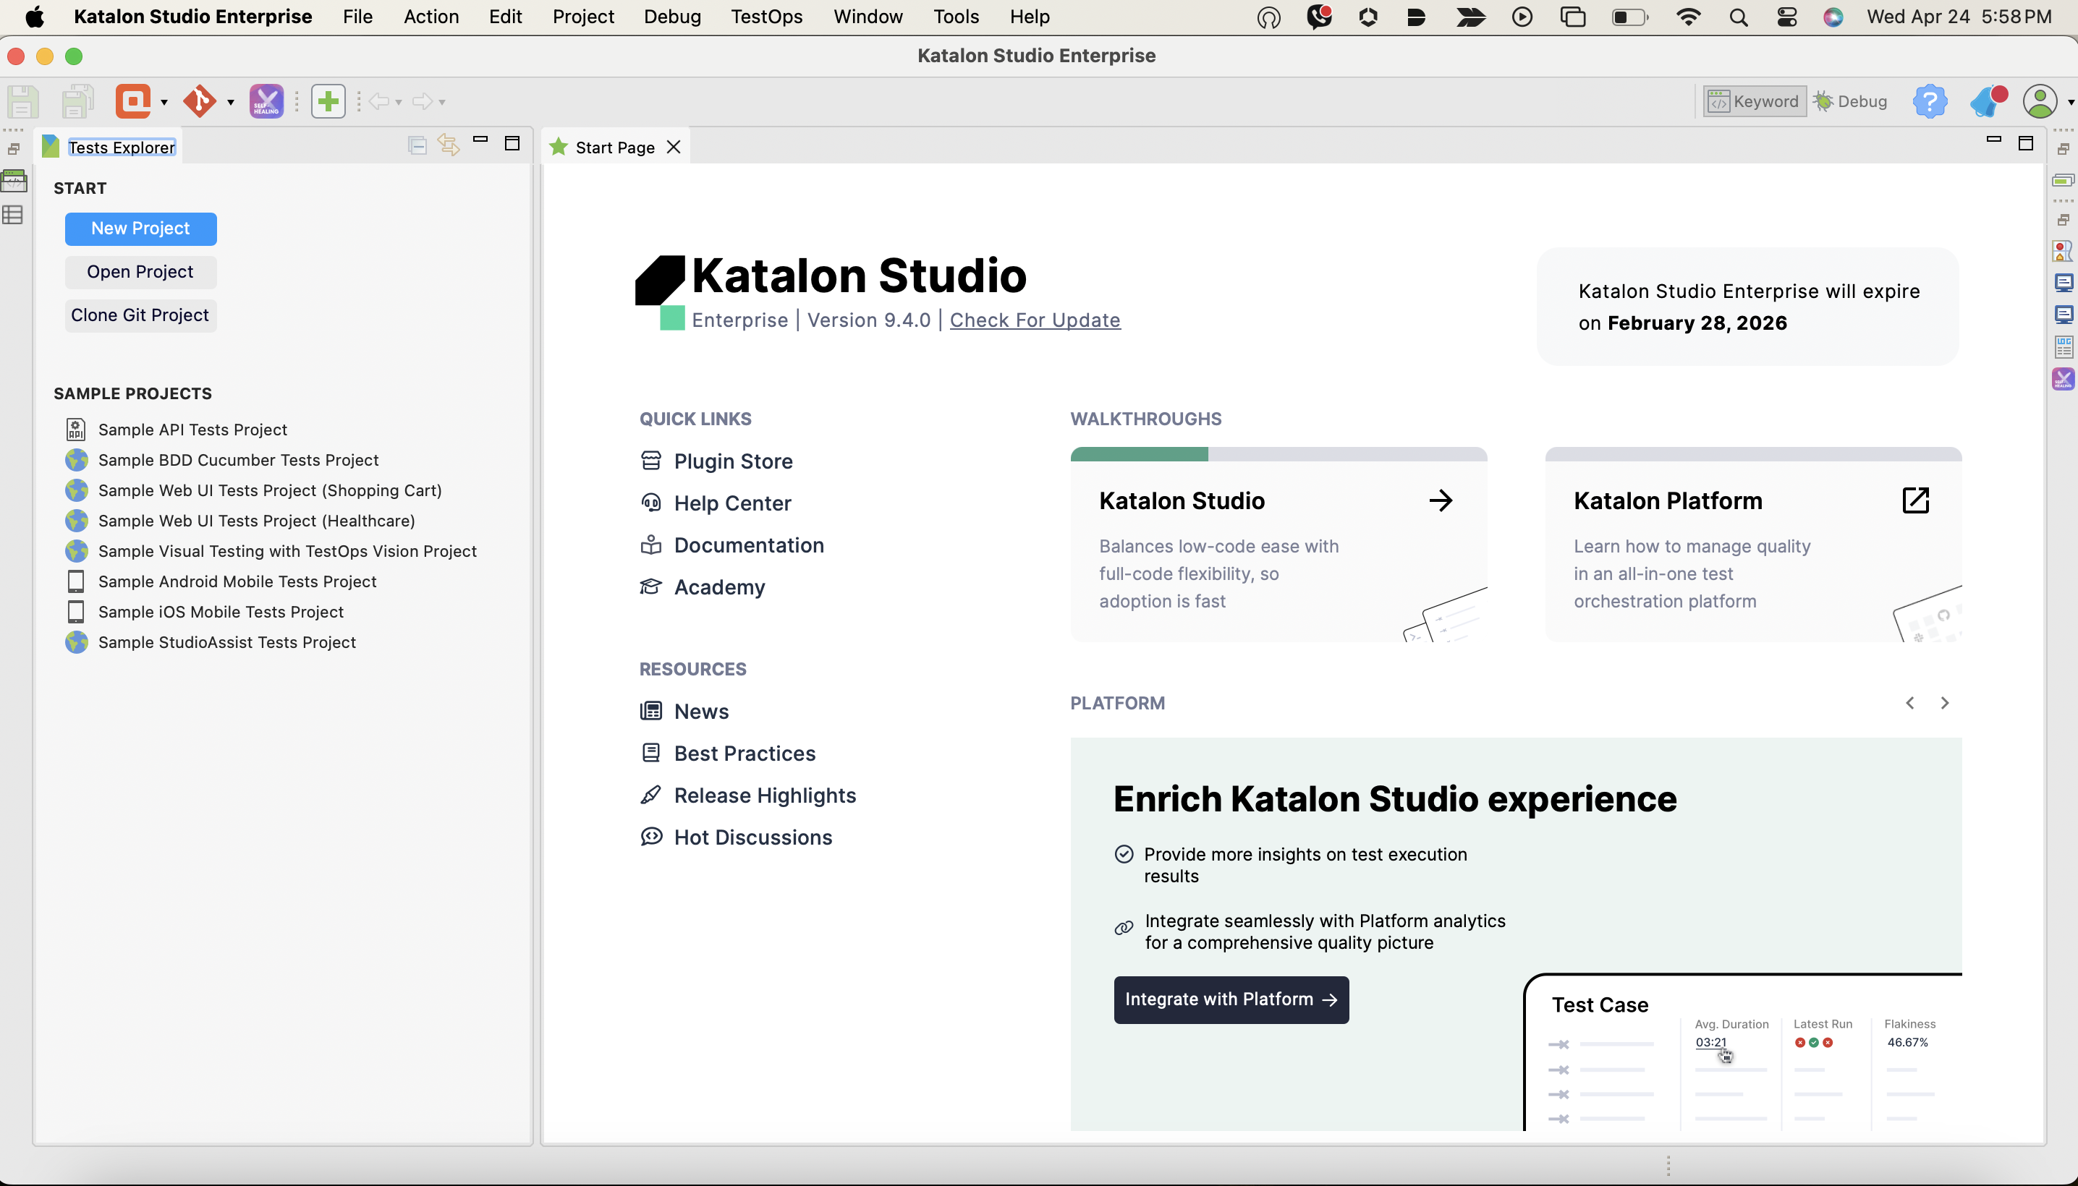Expand the Sample Projects tree section

coord(131,393)
